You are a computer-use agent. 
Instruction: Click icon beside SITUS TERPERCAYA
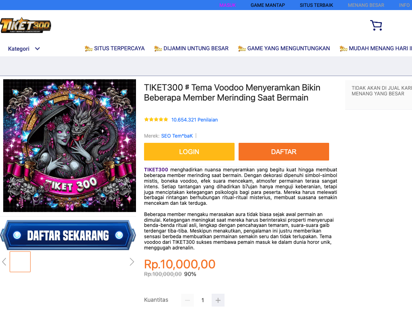[x=89, y=49]
